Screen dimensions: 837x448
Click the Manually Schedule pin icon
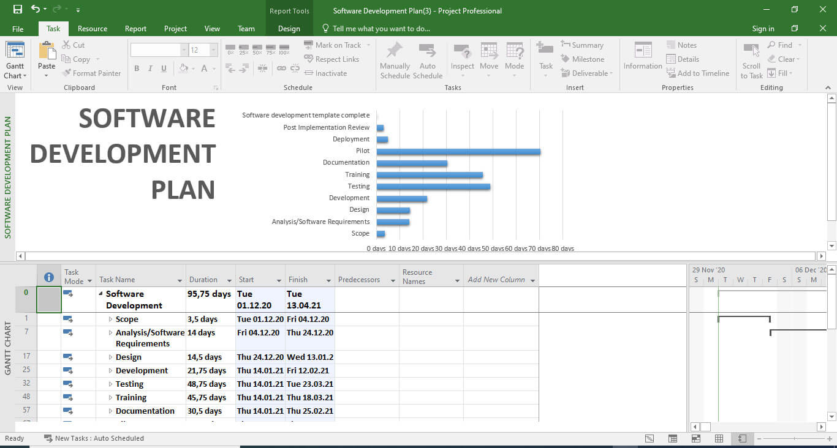tap(395, 51)
